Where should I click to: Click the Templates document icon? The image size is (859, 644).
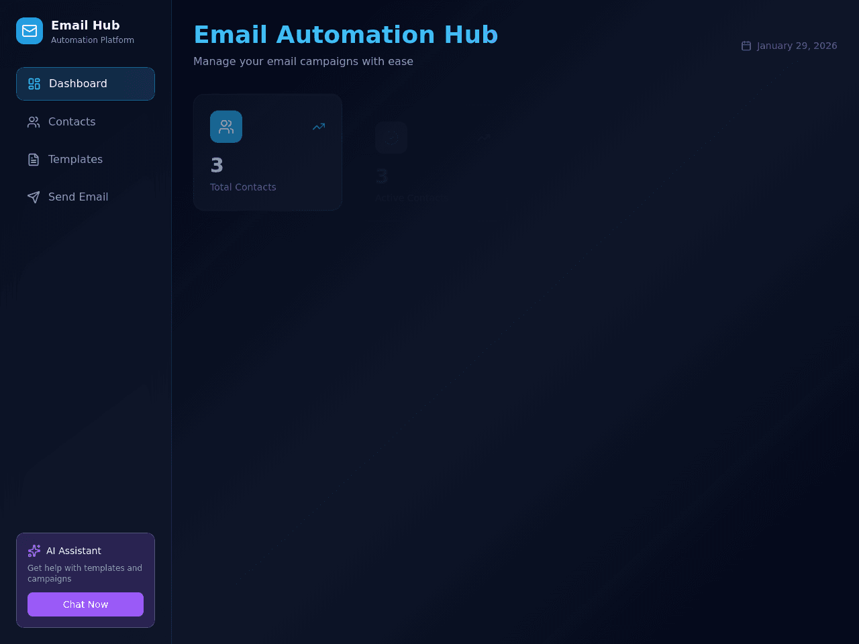tap(34, 160)
